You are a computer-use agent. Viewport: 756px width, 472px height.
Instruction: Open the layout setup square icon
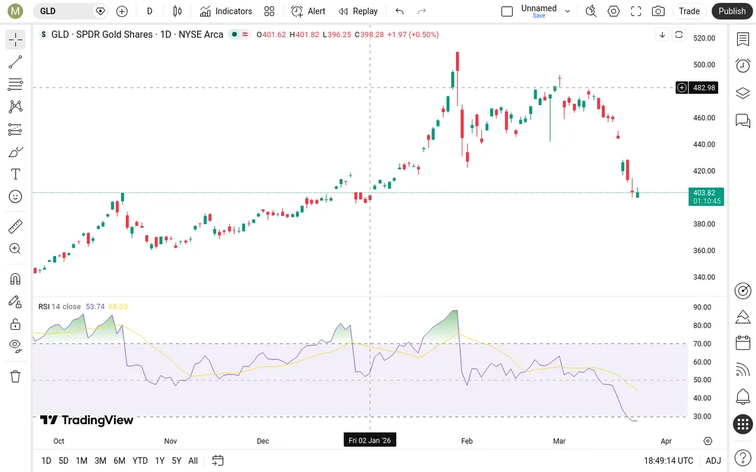pyautogui.click(x=507, y=11)
